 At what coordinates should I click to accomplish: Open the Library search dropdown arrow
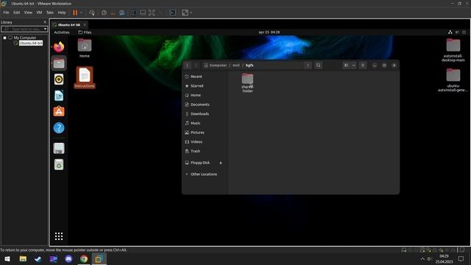45,29
